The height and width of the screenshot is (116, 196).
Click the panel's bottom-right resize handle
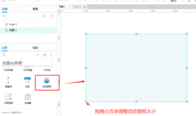[x=187, y=102]
